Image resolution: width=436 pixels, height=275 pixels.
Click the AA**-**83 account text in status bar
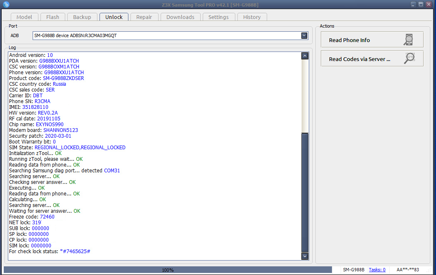(408, 270)
